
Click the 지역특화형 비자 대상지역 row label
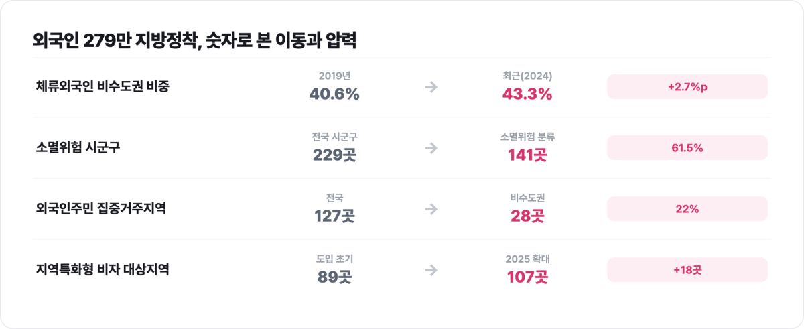103,270
